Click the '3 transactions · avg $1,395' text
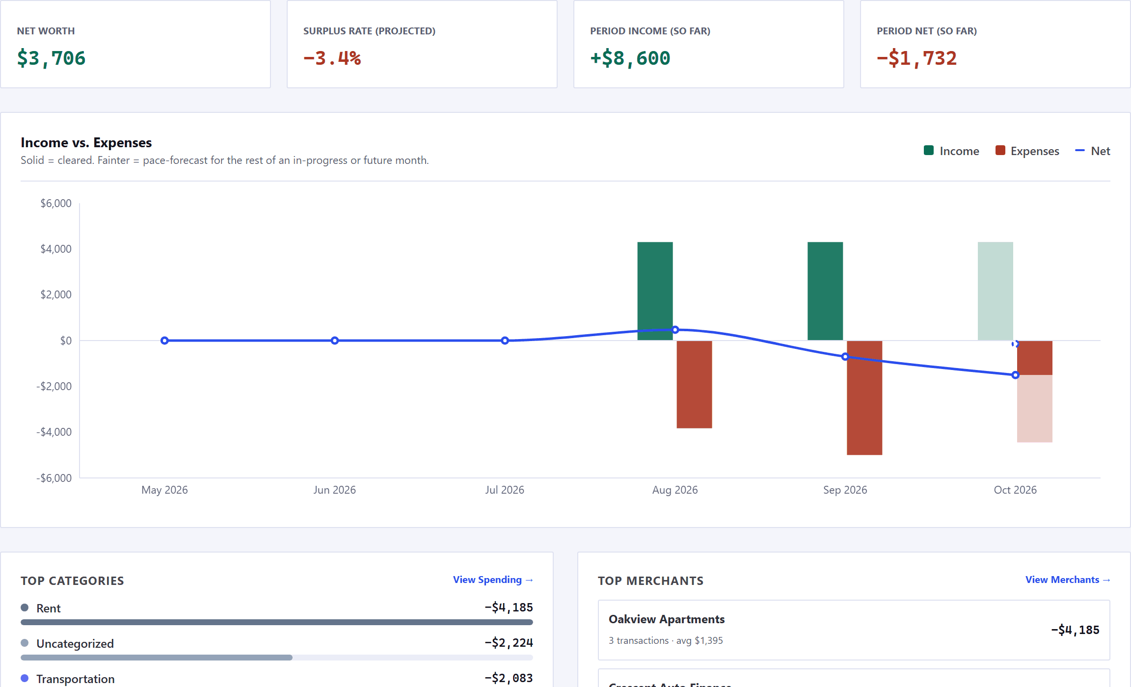The width and height of the screenshot is (1131, 687). (x=666, y=640)
